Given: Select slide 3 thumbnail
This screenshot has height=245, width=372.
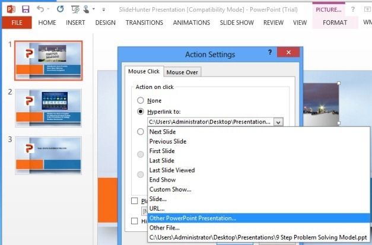Looking at the screenshot, I should pyautogui.click(x=49, y=155).
